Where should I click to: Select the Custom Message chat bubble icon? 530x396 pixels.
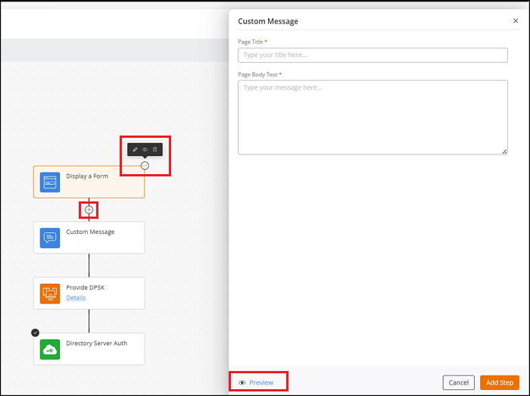[x=50, y=238]
